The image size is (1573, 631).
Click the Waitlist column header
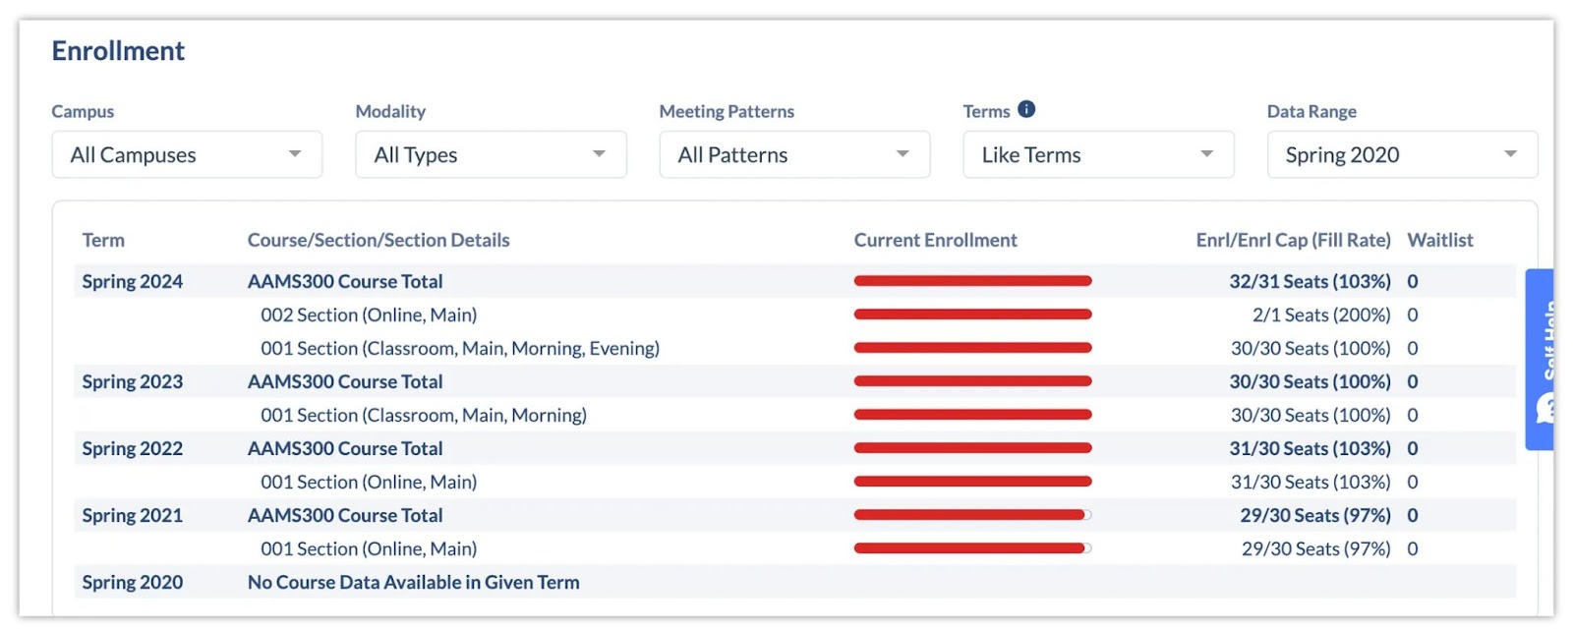1440,240
